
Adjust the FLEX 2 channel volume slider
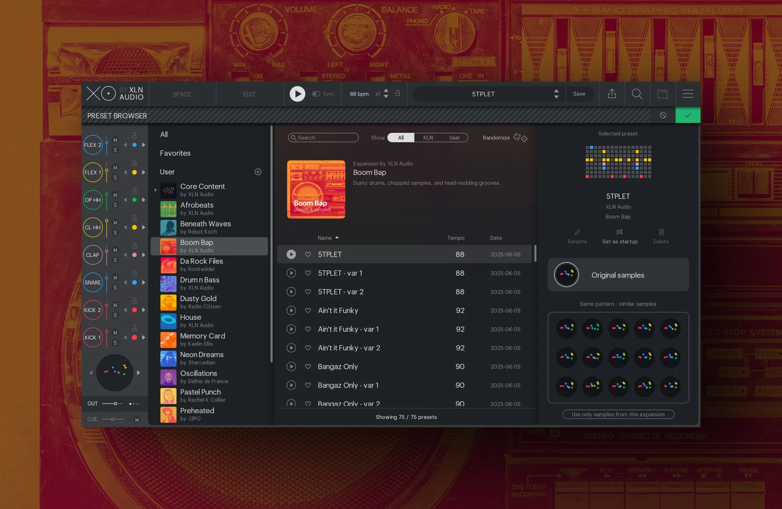[x=107, y=145]
